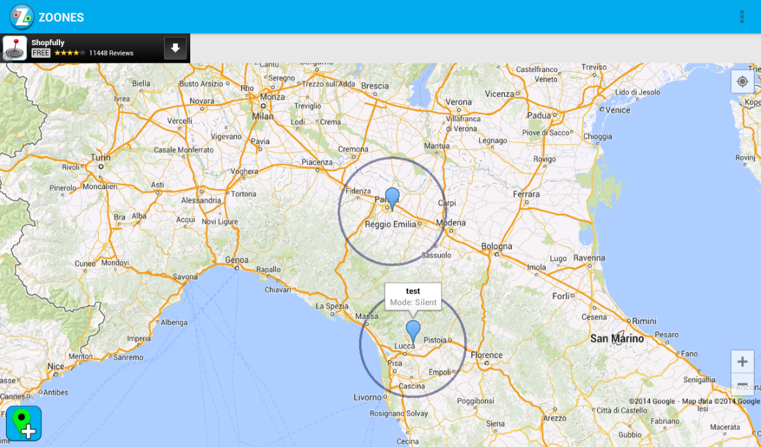The width and height of the screenshot is (761, 447).
Task: Tap the 'Pistoia' city label
Action: click(x=435, y=340)
